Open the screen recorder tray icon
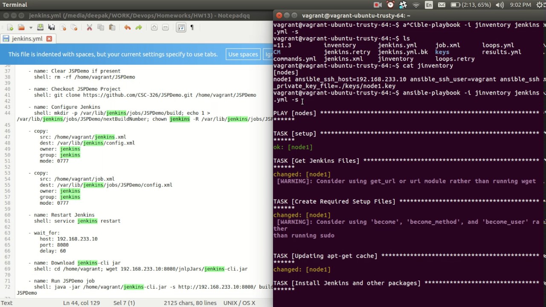Image resolution: width=546 pixels, height=307 pixels. (378, 5)
